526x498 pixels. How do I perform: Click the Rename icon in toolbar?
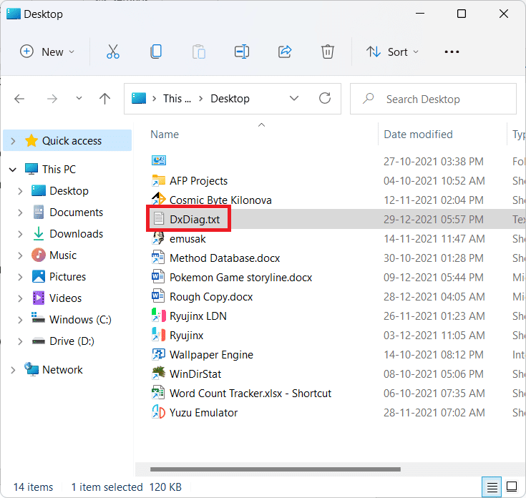pyautogui.click(x=242, y=52)
